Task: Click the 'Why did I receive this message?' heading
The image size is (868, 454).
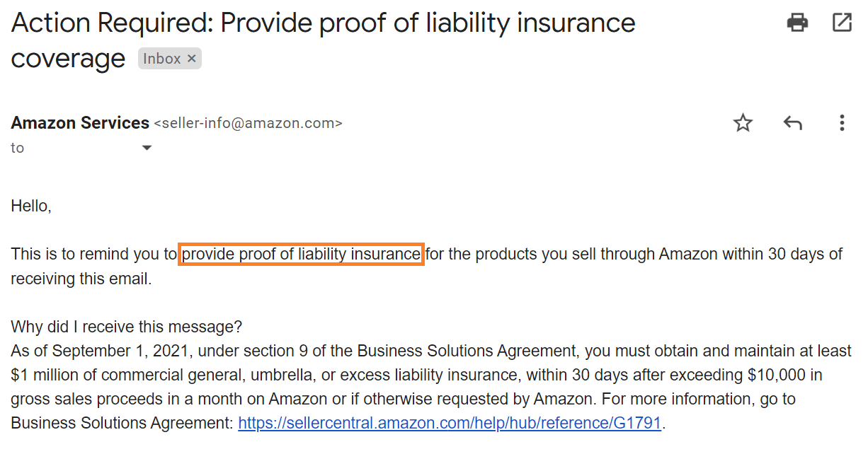Action: (x=128, y=326)
